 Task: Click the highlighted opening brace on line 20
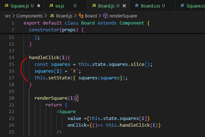(77, 98)
